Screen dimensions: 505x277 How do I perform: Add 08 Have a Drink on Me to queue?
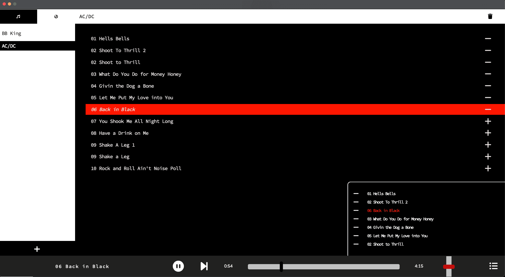488,133
